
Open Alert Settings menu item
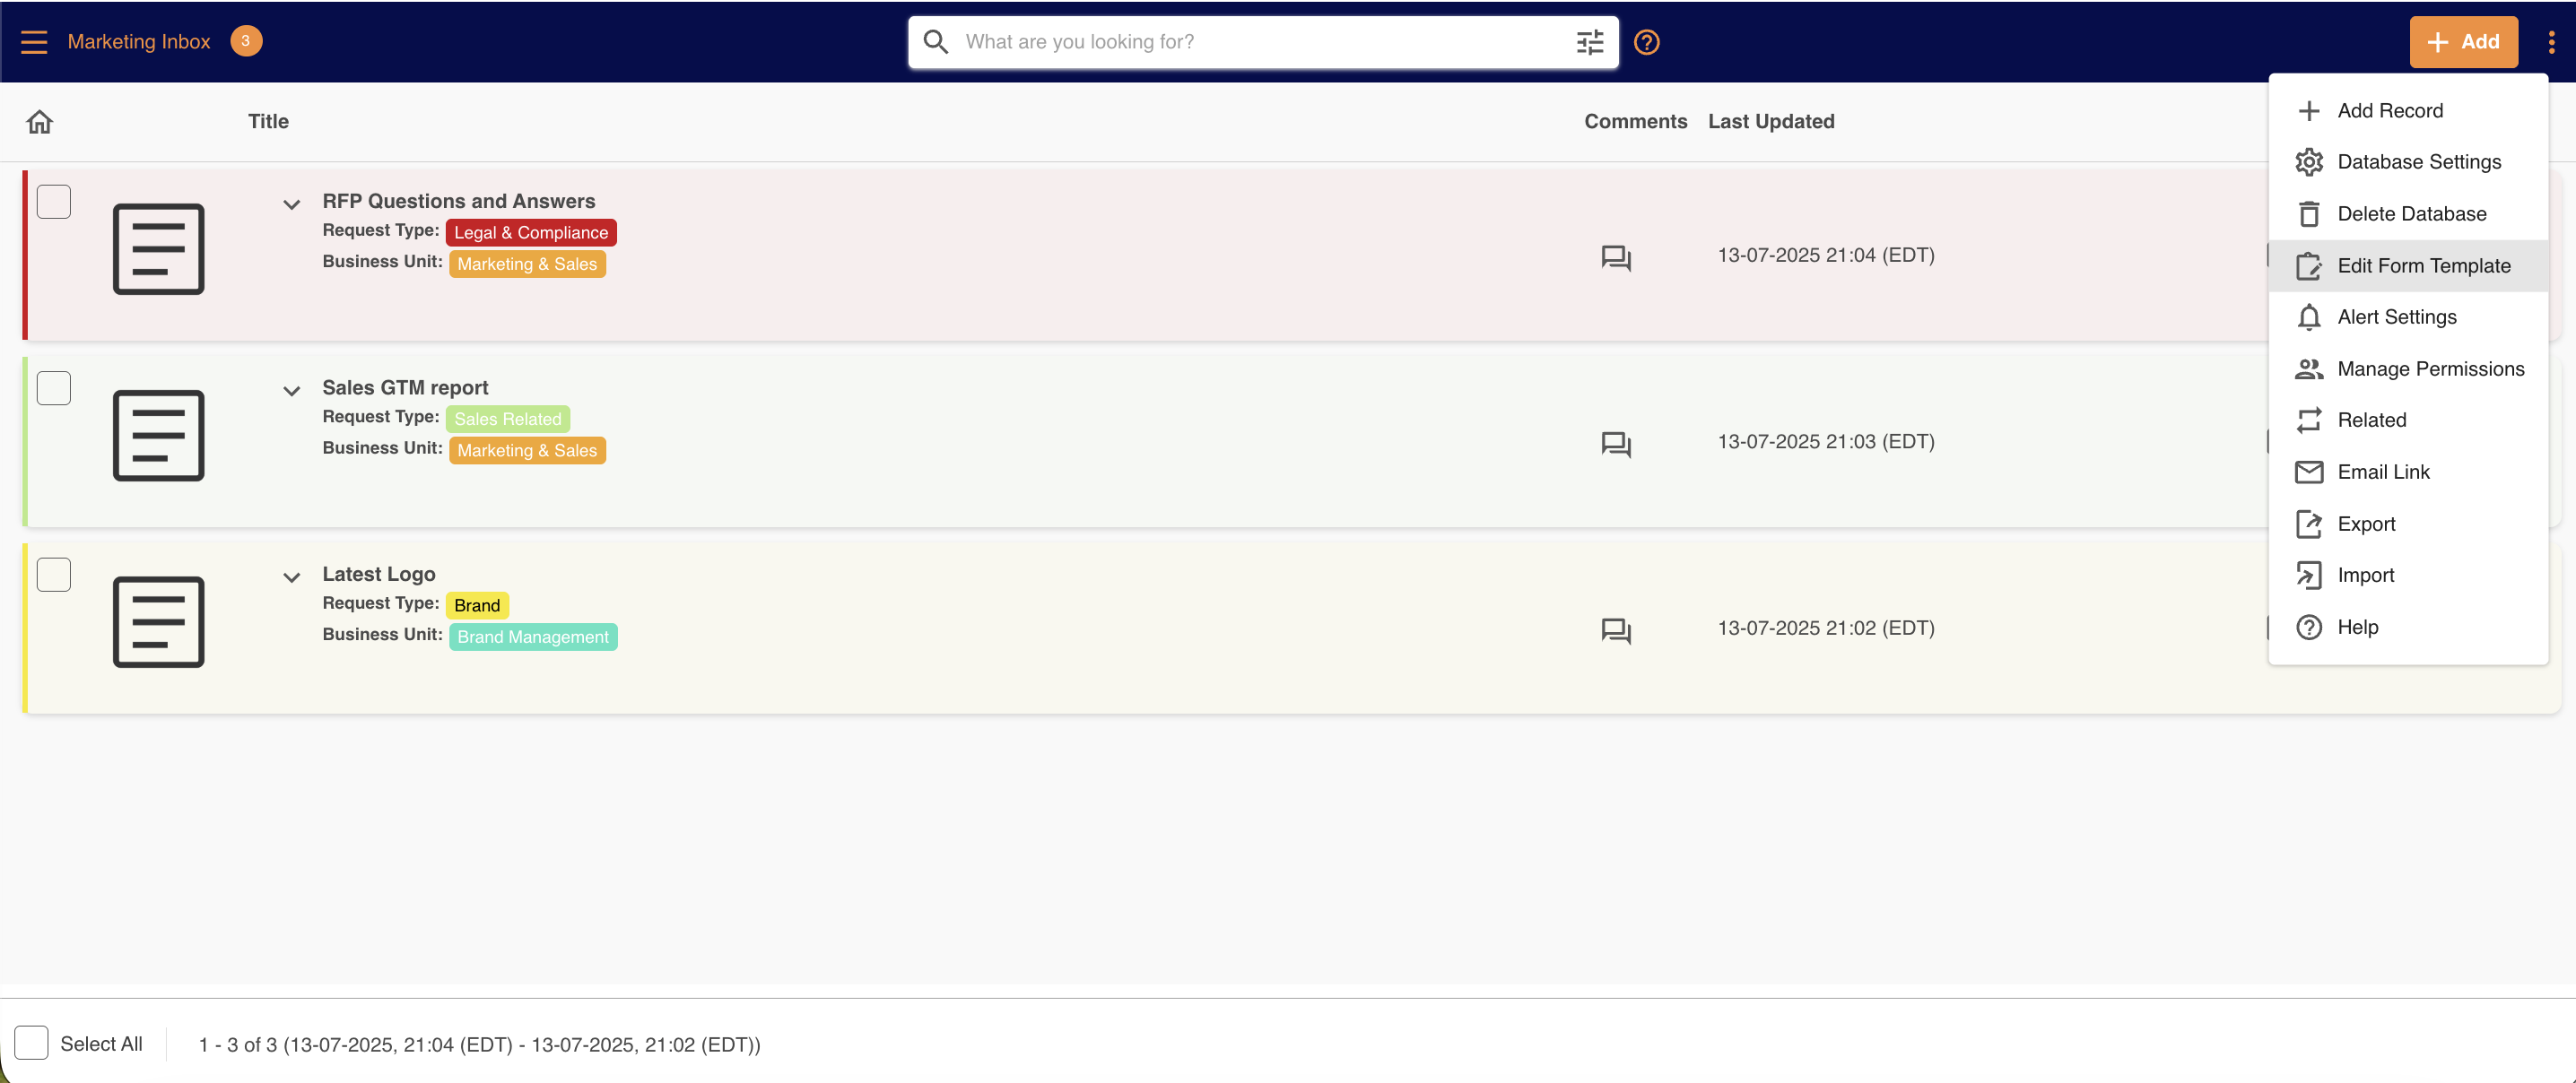(2408, 317)
